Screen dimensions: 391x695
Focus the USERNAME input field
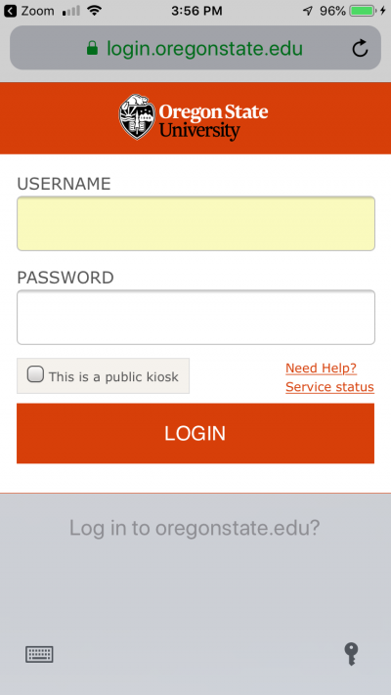click(x=195, y=224)
